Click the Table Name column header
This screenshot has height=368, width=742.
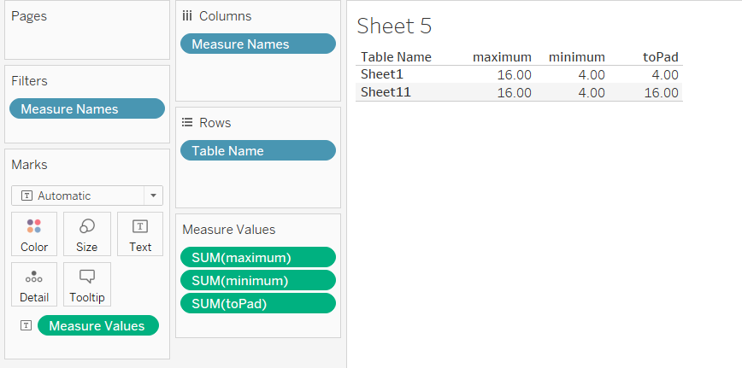pos(396,57)
